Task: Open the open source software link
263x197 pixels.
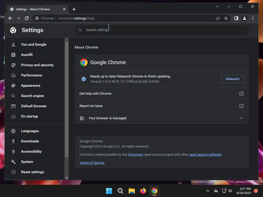Action: (205, 155)
